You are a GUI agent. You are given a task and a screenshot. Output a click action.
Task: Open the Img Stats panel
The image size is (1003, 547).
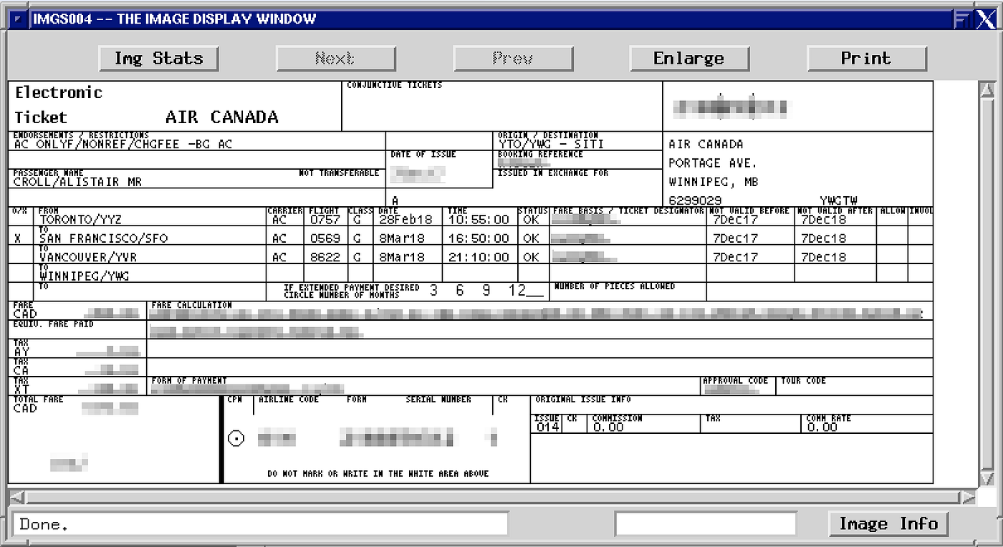[158, 59]
